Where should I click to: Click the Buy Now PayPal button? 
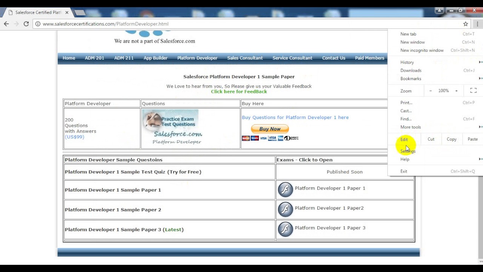pyautogui.click(x=270, y=129)
